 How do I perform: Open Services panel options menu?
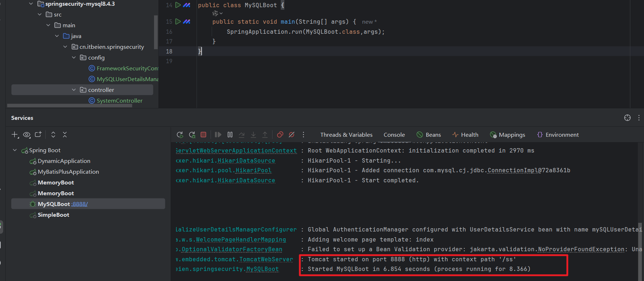click(639, 118)
